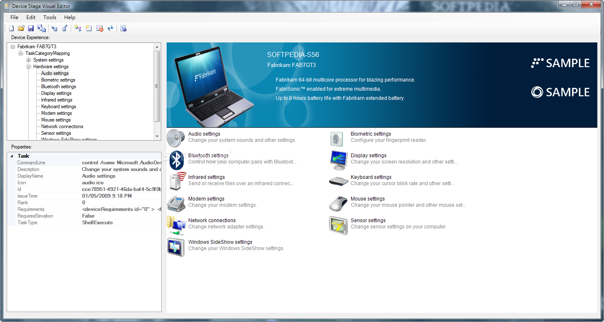Collapse the Hardware settings tree node
This screenshot has height=322, width=604.
pos(29,67)
